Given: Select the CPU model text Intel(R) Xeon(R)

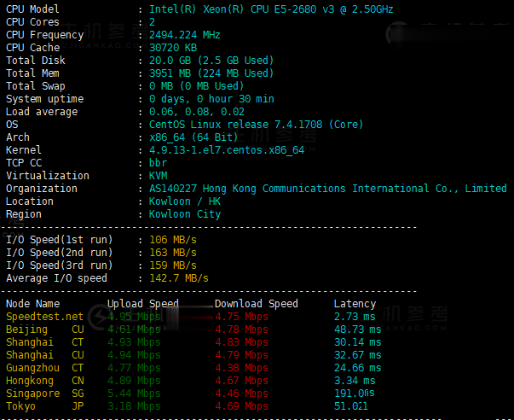Looking at the screenshot, I should [x=196, y=9].
